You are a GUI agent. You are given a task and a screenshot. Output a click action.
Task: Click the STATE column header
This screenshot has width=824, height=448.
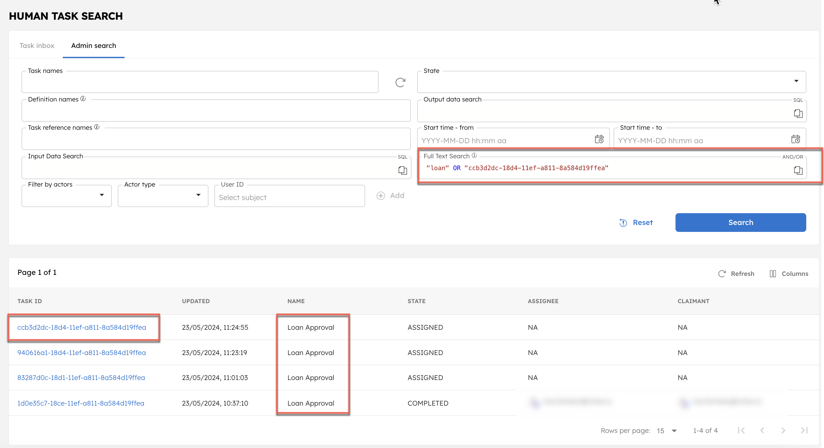coord(417,301)
